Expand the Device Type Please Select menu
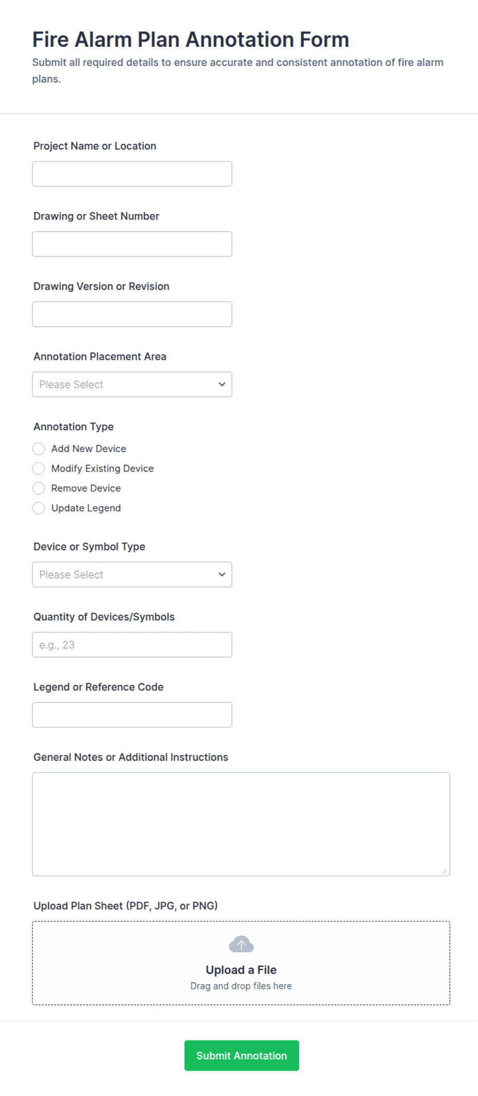The width and height of the screenshot is (478, 1096). coord(222,574)
